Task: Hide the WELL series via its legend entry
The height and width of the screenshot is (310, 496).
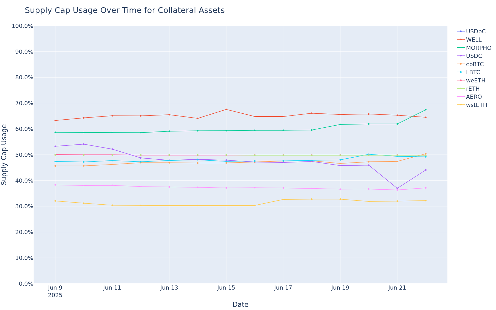Action: 474,40
